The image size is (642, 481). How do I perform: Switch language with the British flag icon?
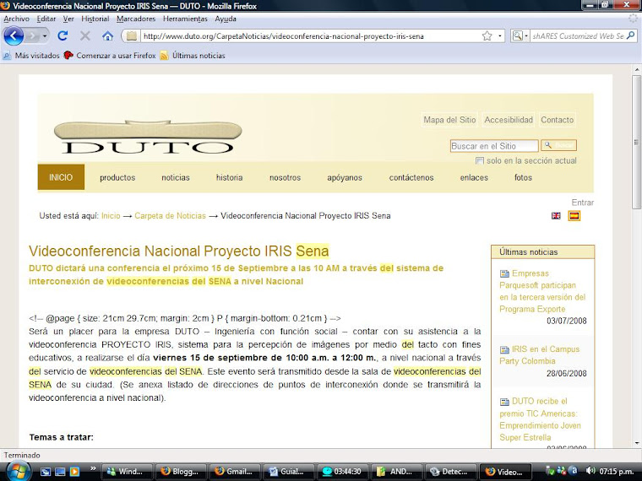[x=556, y=215]
